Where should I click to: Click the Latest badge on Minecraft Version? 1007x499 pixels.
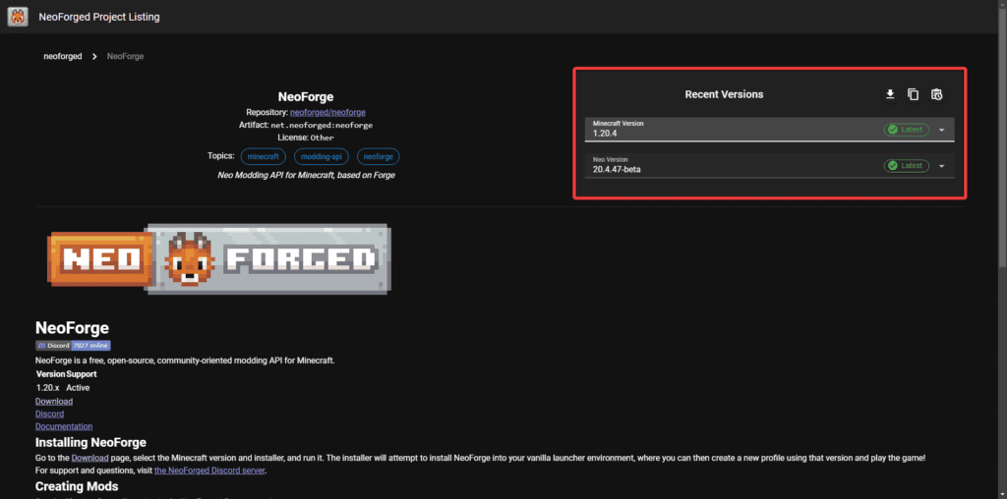pyautogui.click(x=906, y=130)
